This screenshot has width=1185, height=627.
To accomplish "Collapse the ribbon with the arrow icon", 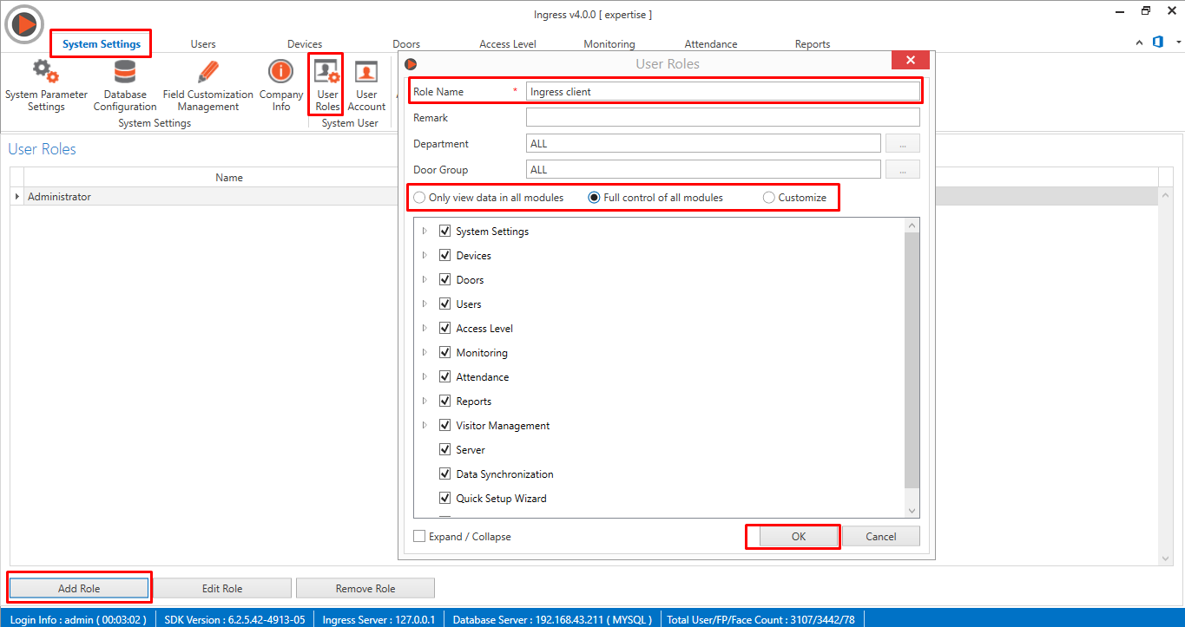I will (x=1140, y=42).
